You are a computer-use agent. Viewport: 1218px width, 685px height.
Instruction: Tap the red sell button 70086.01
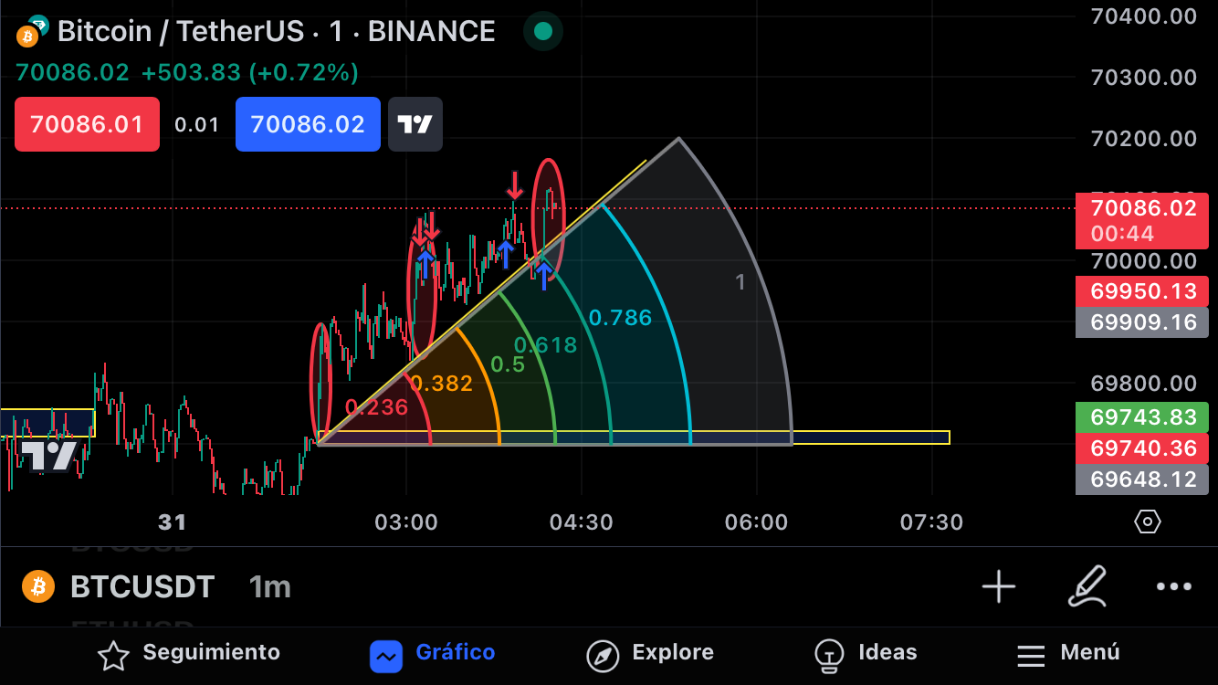(x=87, y=124)
